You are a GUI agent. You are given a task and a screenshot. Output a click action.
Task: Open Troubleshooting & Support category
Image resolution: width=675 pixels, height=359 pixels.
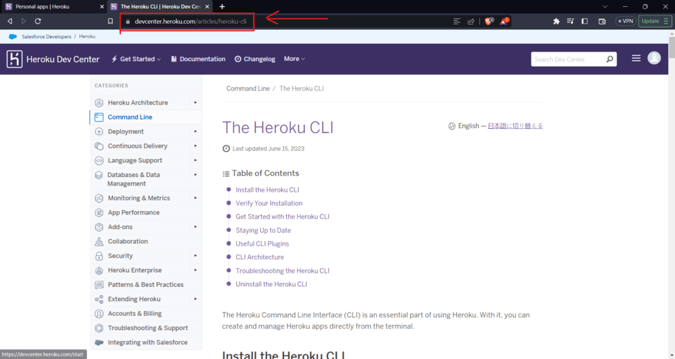(x=148, y=328)
